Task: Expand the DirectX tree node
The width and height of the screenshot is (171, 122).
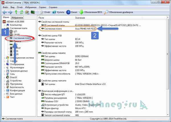Action: [5, 77]
